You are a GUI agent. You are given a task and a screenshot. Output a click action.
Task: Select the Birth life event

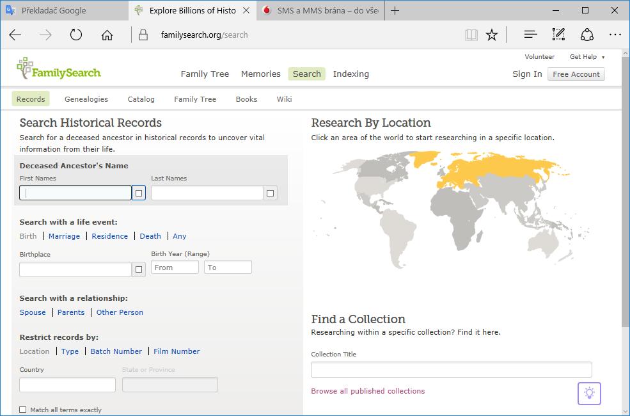pos(28,236)
